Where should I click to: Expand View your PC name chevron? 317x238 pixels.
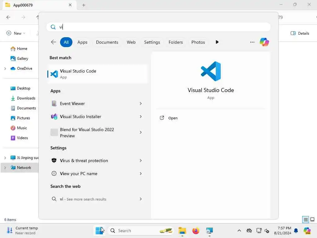[141, 174]
